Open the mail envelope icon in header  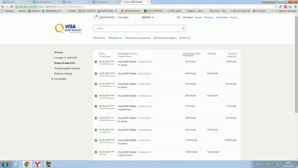(178, 17)
